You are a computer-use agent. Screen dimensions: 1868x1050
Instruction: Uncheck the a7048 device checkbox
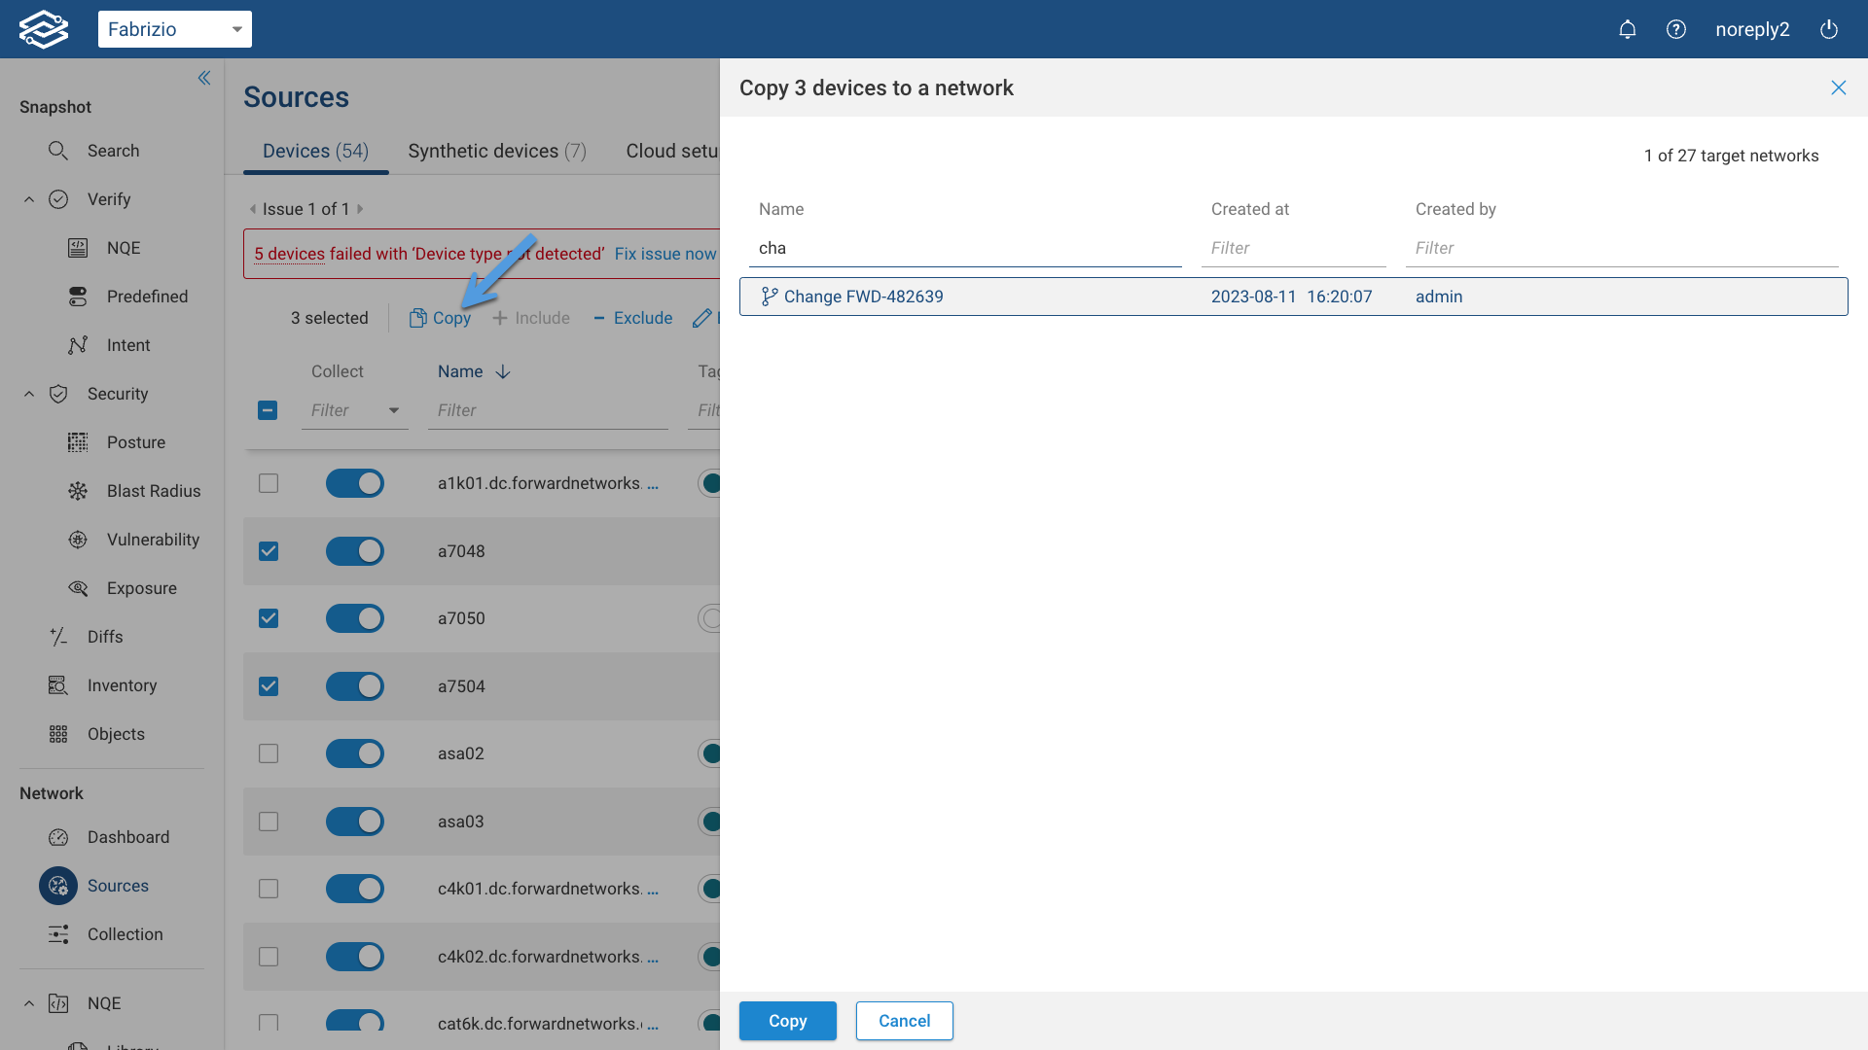[269, 551]
